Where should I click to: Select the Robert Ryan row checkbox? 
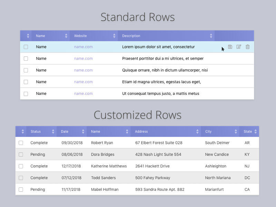[21, 143]
